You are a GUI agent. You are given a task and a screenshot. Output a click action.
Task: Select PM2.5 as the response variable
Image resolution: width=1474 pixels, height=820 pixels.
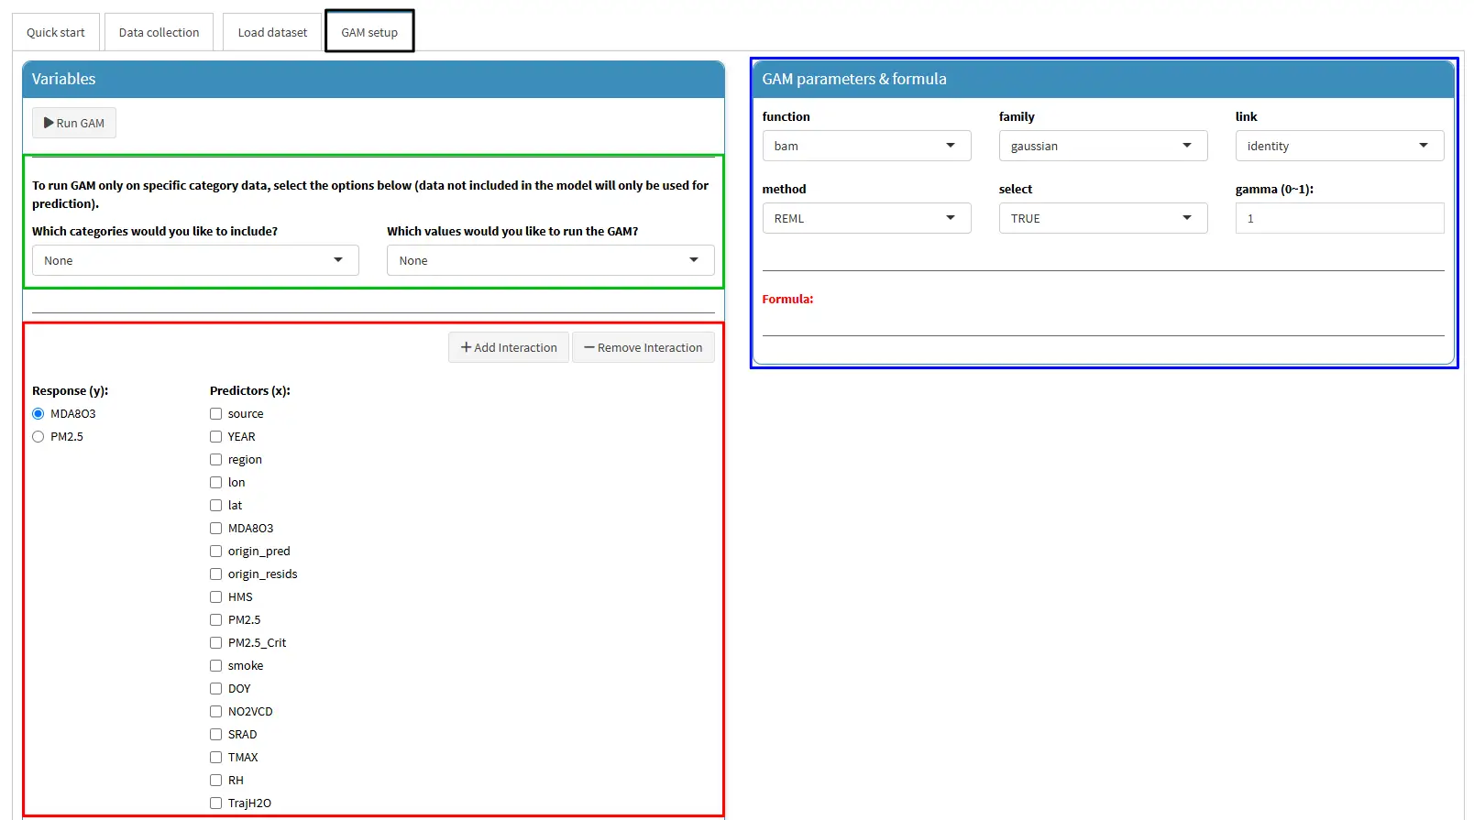(38, 437)
